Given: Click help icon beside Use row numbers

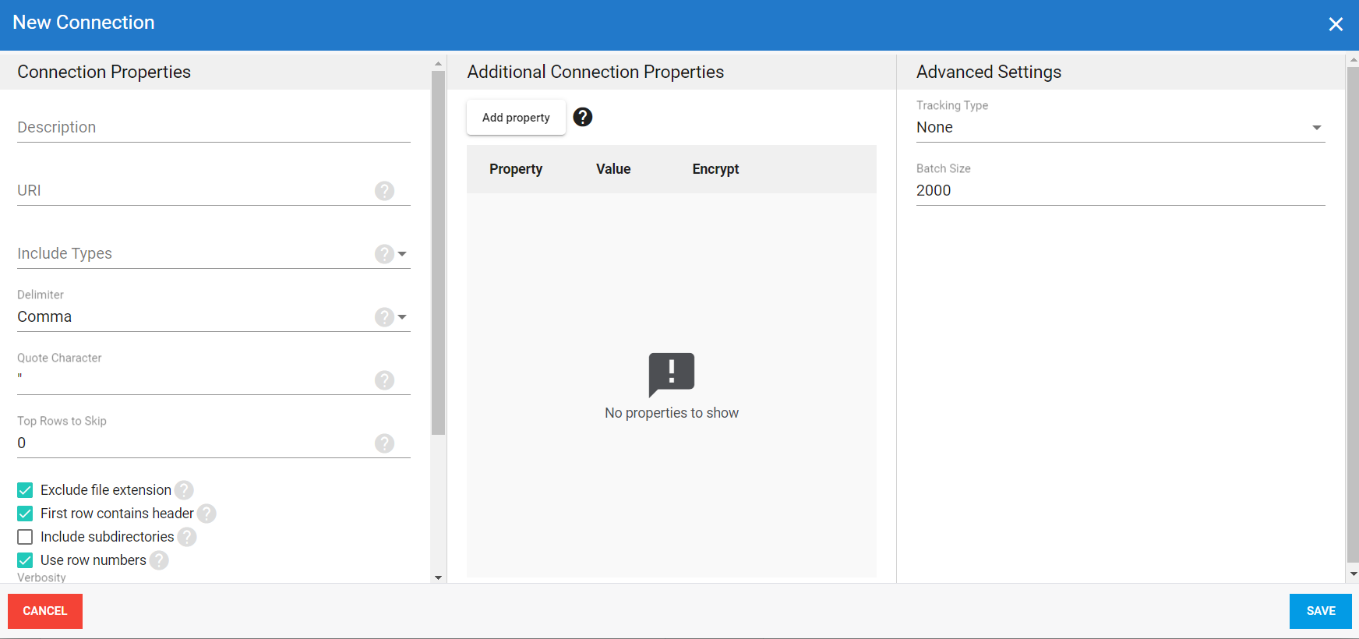Looking at the screenshot, I should [159, 560].
